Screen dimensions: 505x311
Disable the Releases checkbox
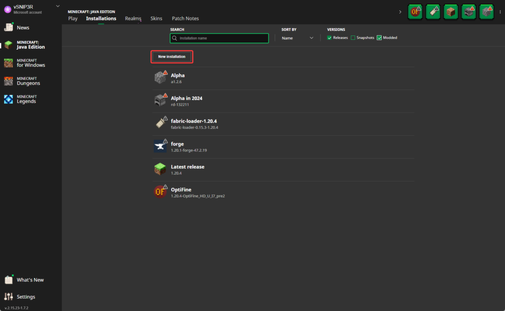point(329,37)
